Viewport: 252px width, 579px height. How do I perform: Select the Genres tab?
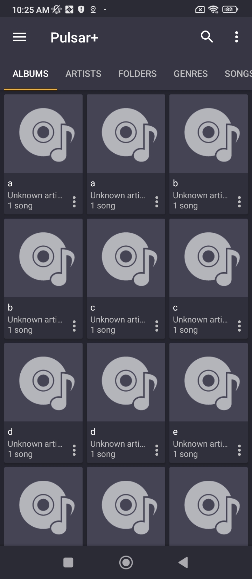click(191, 74)
